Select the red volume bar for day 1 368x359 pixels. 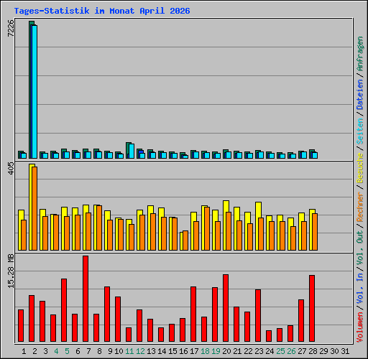[x=21, y=325]
